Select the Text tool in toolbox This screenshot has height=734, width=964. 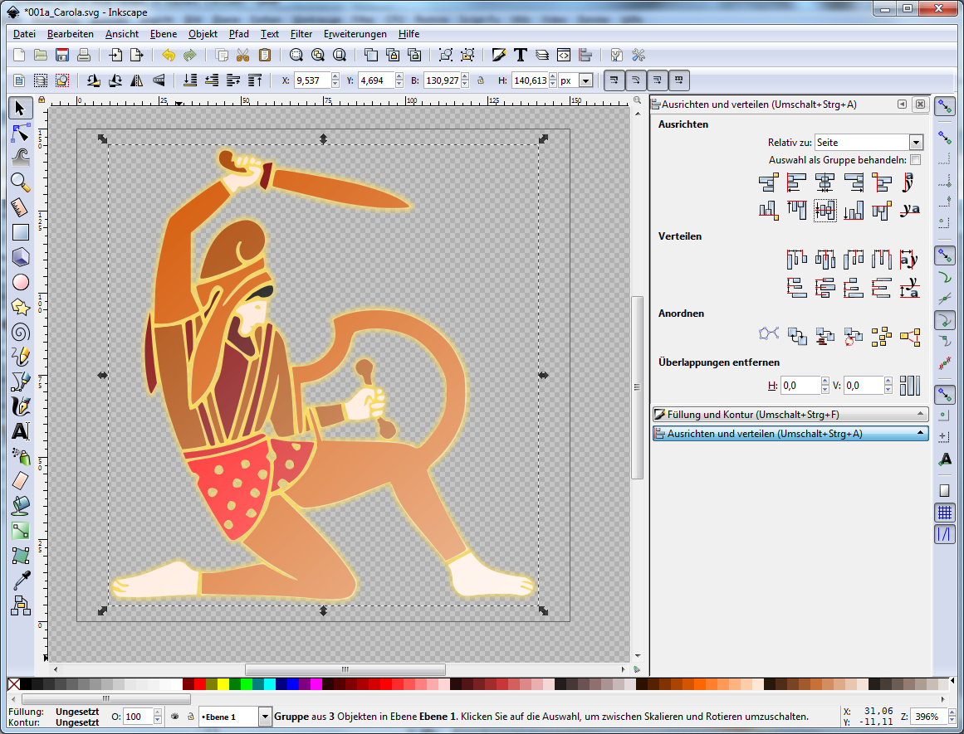pyautogui.click(x=21, y=431)
